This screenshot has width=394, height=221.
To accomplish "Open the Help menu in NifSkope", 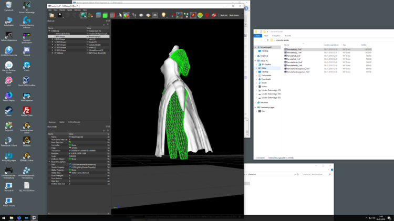I will click(x=85, y=10).
